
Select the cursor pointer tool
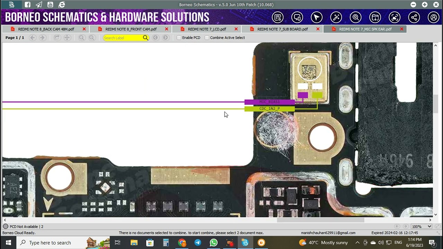(x=316, y=17)
